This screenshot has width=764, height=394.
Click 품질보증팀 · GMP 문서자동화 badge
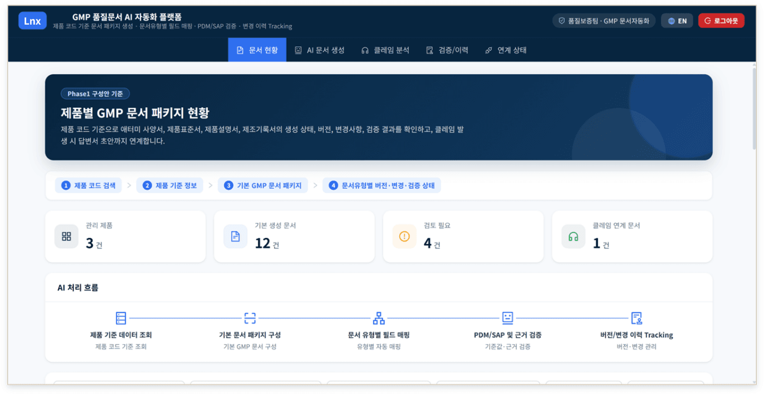(603, 21)
